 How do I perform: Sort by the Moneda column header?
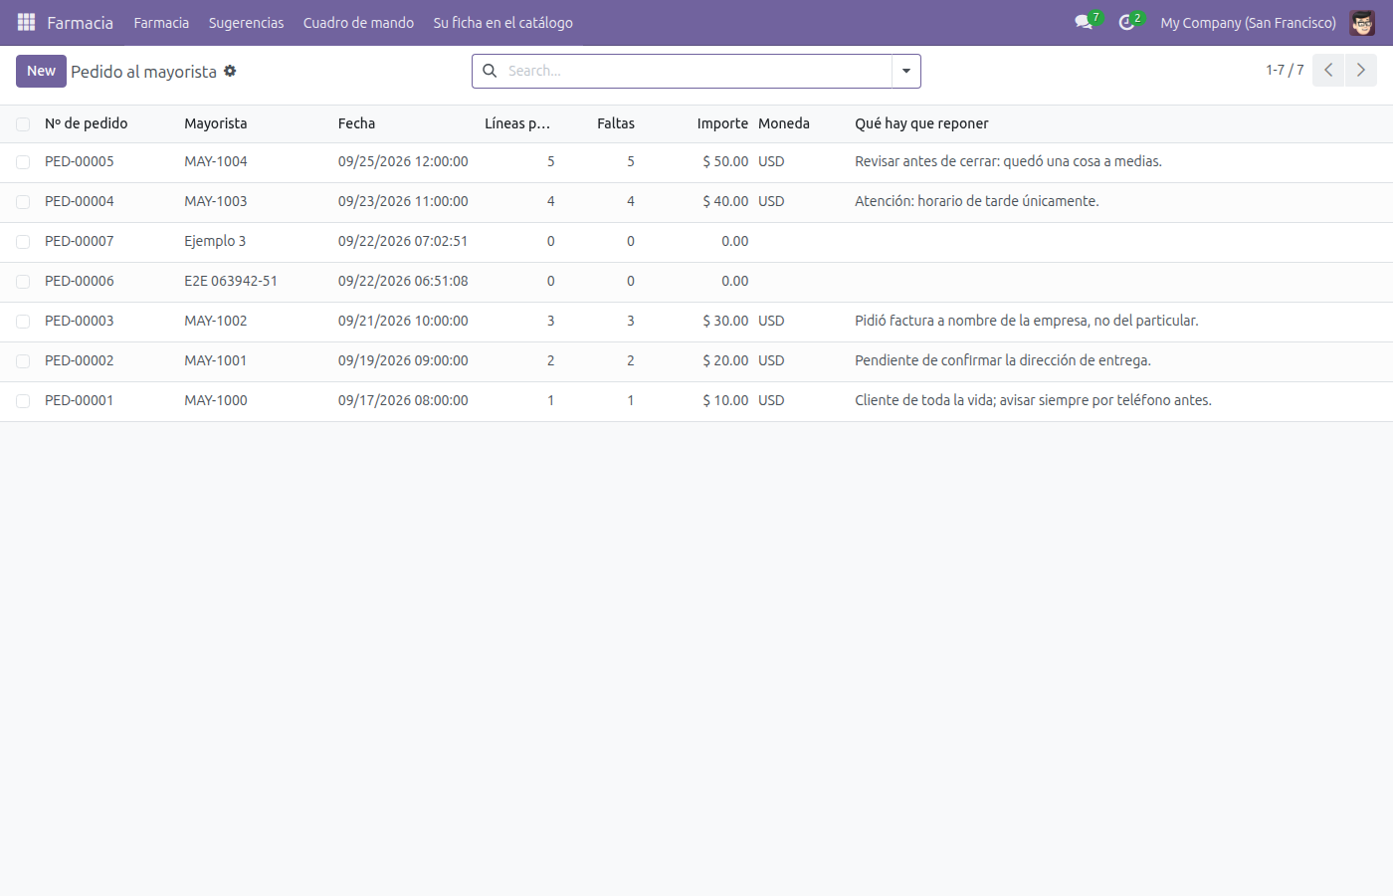point(784,123)
